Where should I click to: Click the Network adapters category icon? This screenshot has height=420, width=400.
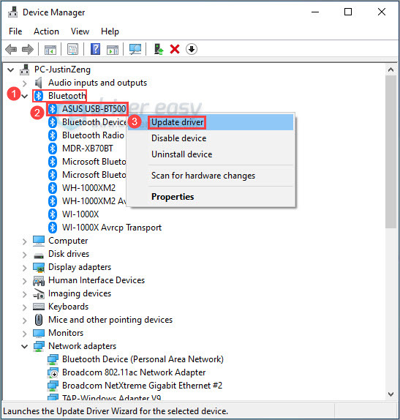39,346
